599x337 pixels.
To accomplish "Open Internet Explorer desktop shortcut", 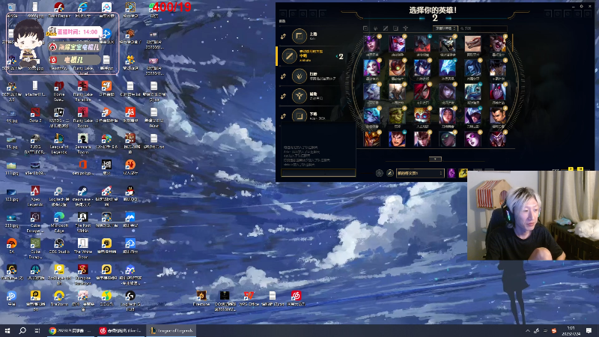I will tap(83, 10).
